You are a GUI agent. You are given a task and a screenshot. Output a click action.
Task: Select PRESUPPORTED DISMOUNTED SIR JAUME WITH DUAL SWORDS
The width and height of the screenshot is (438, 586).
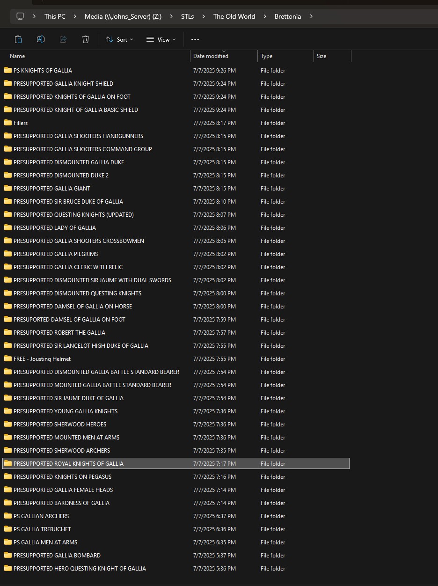point(92,280)
